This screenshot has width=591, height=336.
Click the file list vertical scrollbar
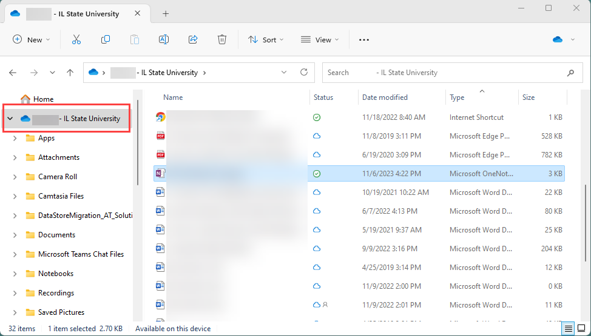586,222
